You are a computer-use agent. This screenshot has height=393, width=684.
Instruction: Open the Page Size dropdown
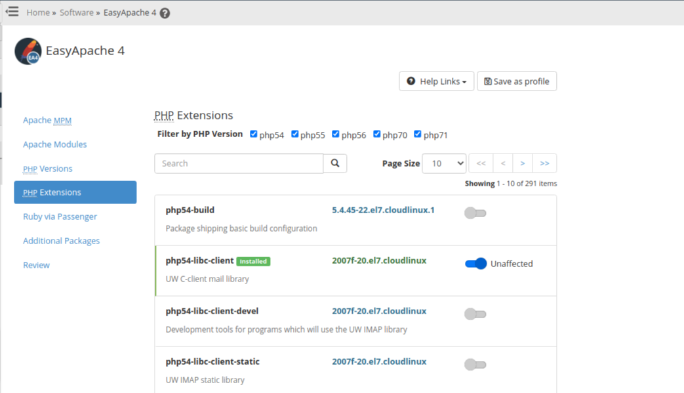(444, 163)
